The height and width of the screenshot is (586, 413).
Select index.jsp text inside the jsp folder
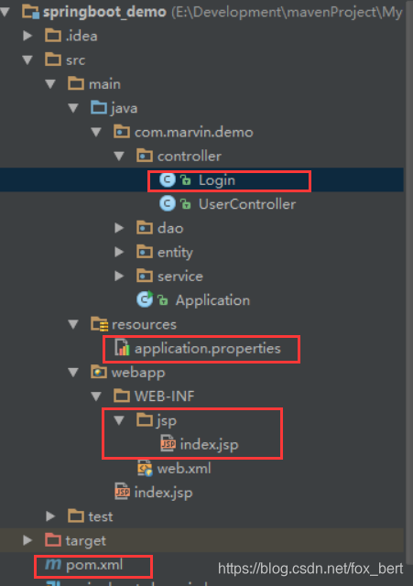pos(209,445)
